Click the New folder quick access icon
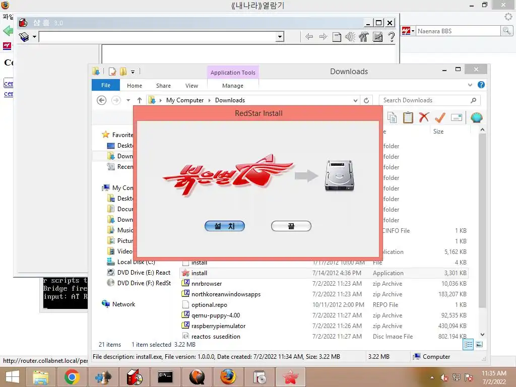This screenshot has height=387, width=516. coord(123,72)
